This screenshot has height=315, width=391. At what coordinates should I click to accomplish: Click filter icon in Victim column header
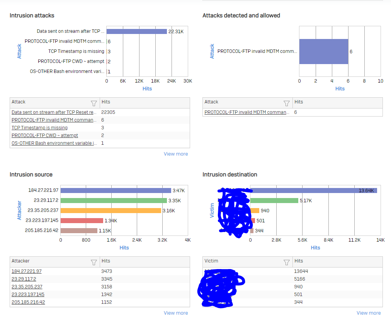[x=286, y=262]
